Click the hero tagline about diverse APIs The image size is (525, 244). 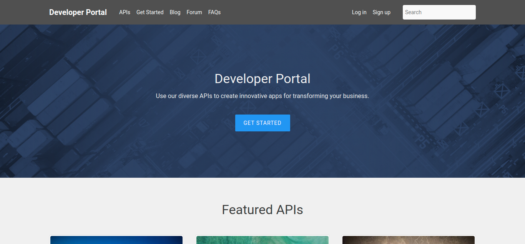click(x=262, y=96)
